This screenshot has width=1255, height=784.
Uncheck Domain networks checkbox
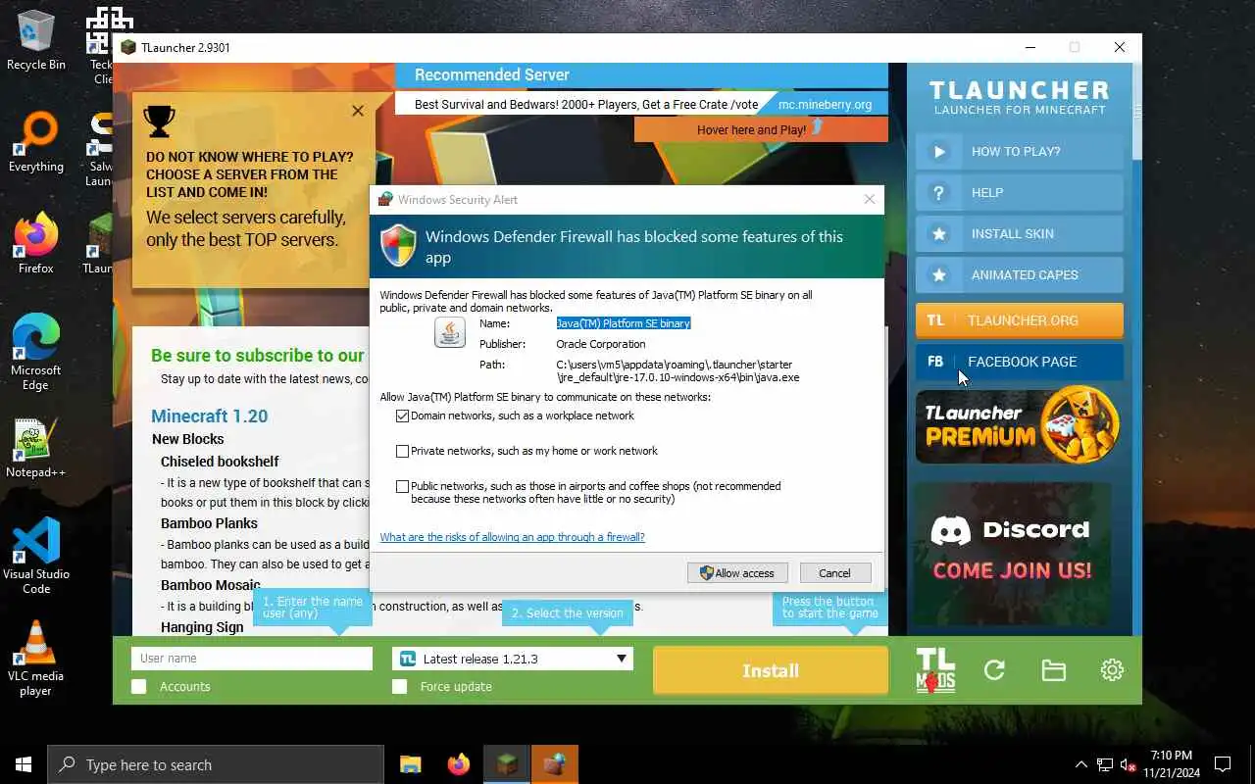[x=402, y=416]
